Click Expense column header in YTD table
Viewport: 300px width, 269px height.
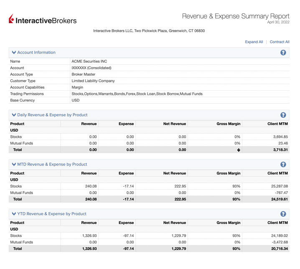tap(126, 223)
